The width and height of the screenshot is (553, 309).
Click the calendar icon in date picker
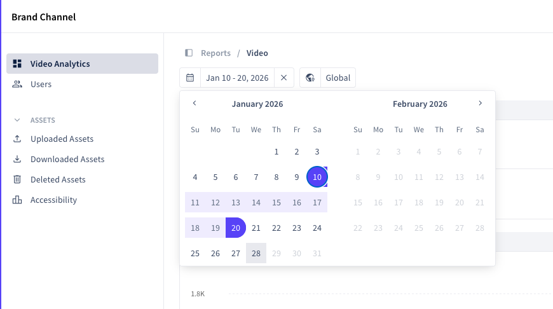190,78
